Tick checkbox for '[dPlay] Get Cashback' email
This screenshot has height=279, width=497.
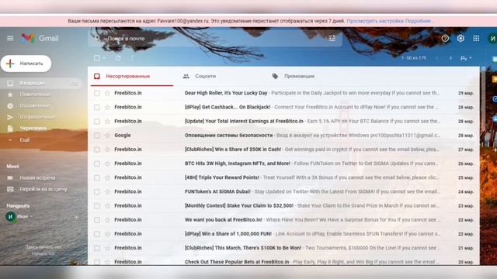[x=97, y=107]
